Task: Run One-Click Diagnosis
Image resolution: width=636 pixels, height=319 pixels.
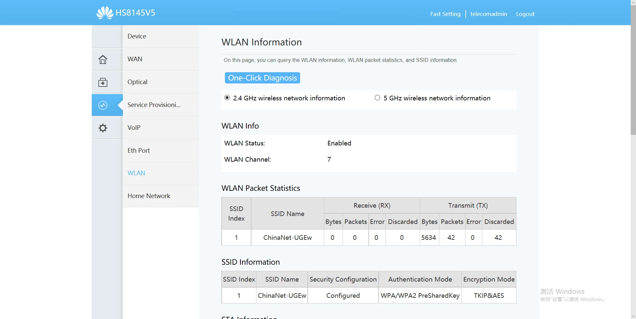Action: tap(262, 78)
